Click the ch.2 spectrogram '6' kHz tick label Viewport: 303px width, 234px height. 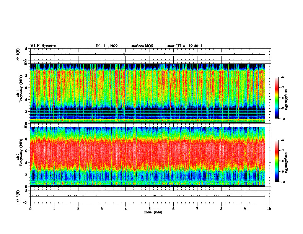(x=26, y=151)
